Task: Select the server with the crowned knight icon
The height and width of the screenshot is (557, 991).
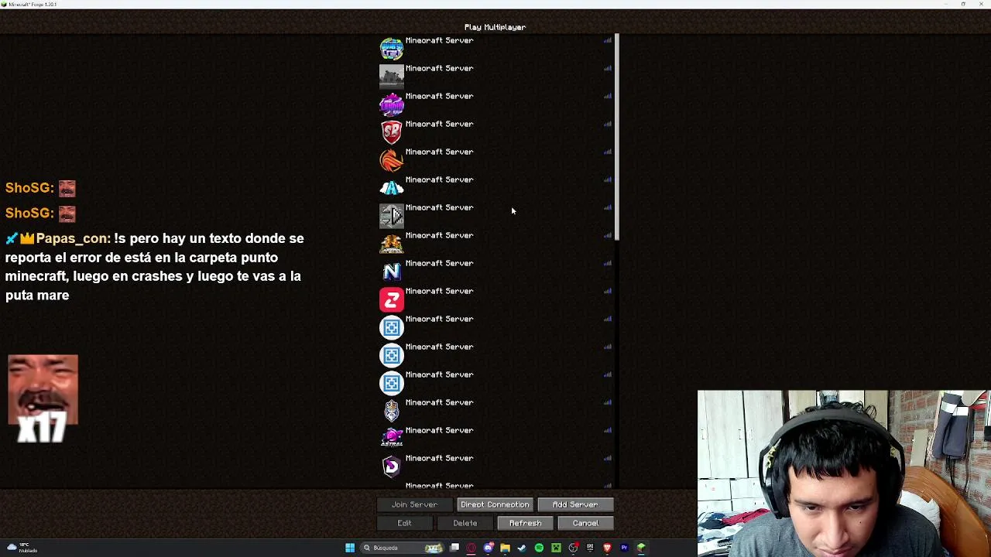Action: [495, 411]
